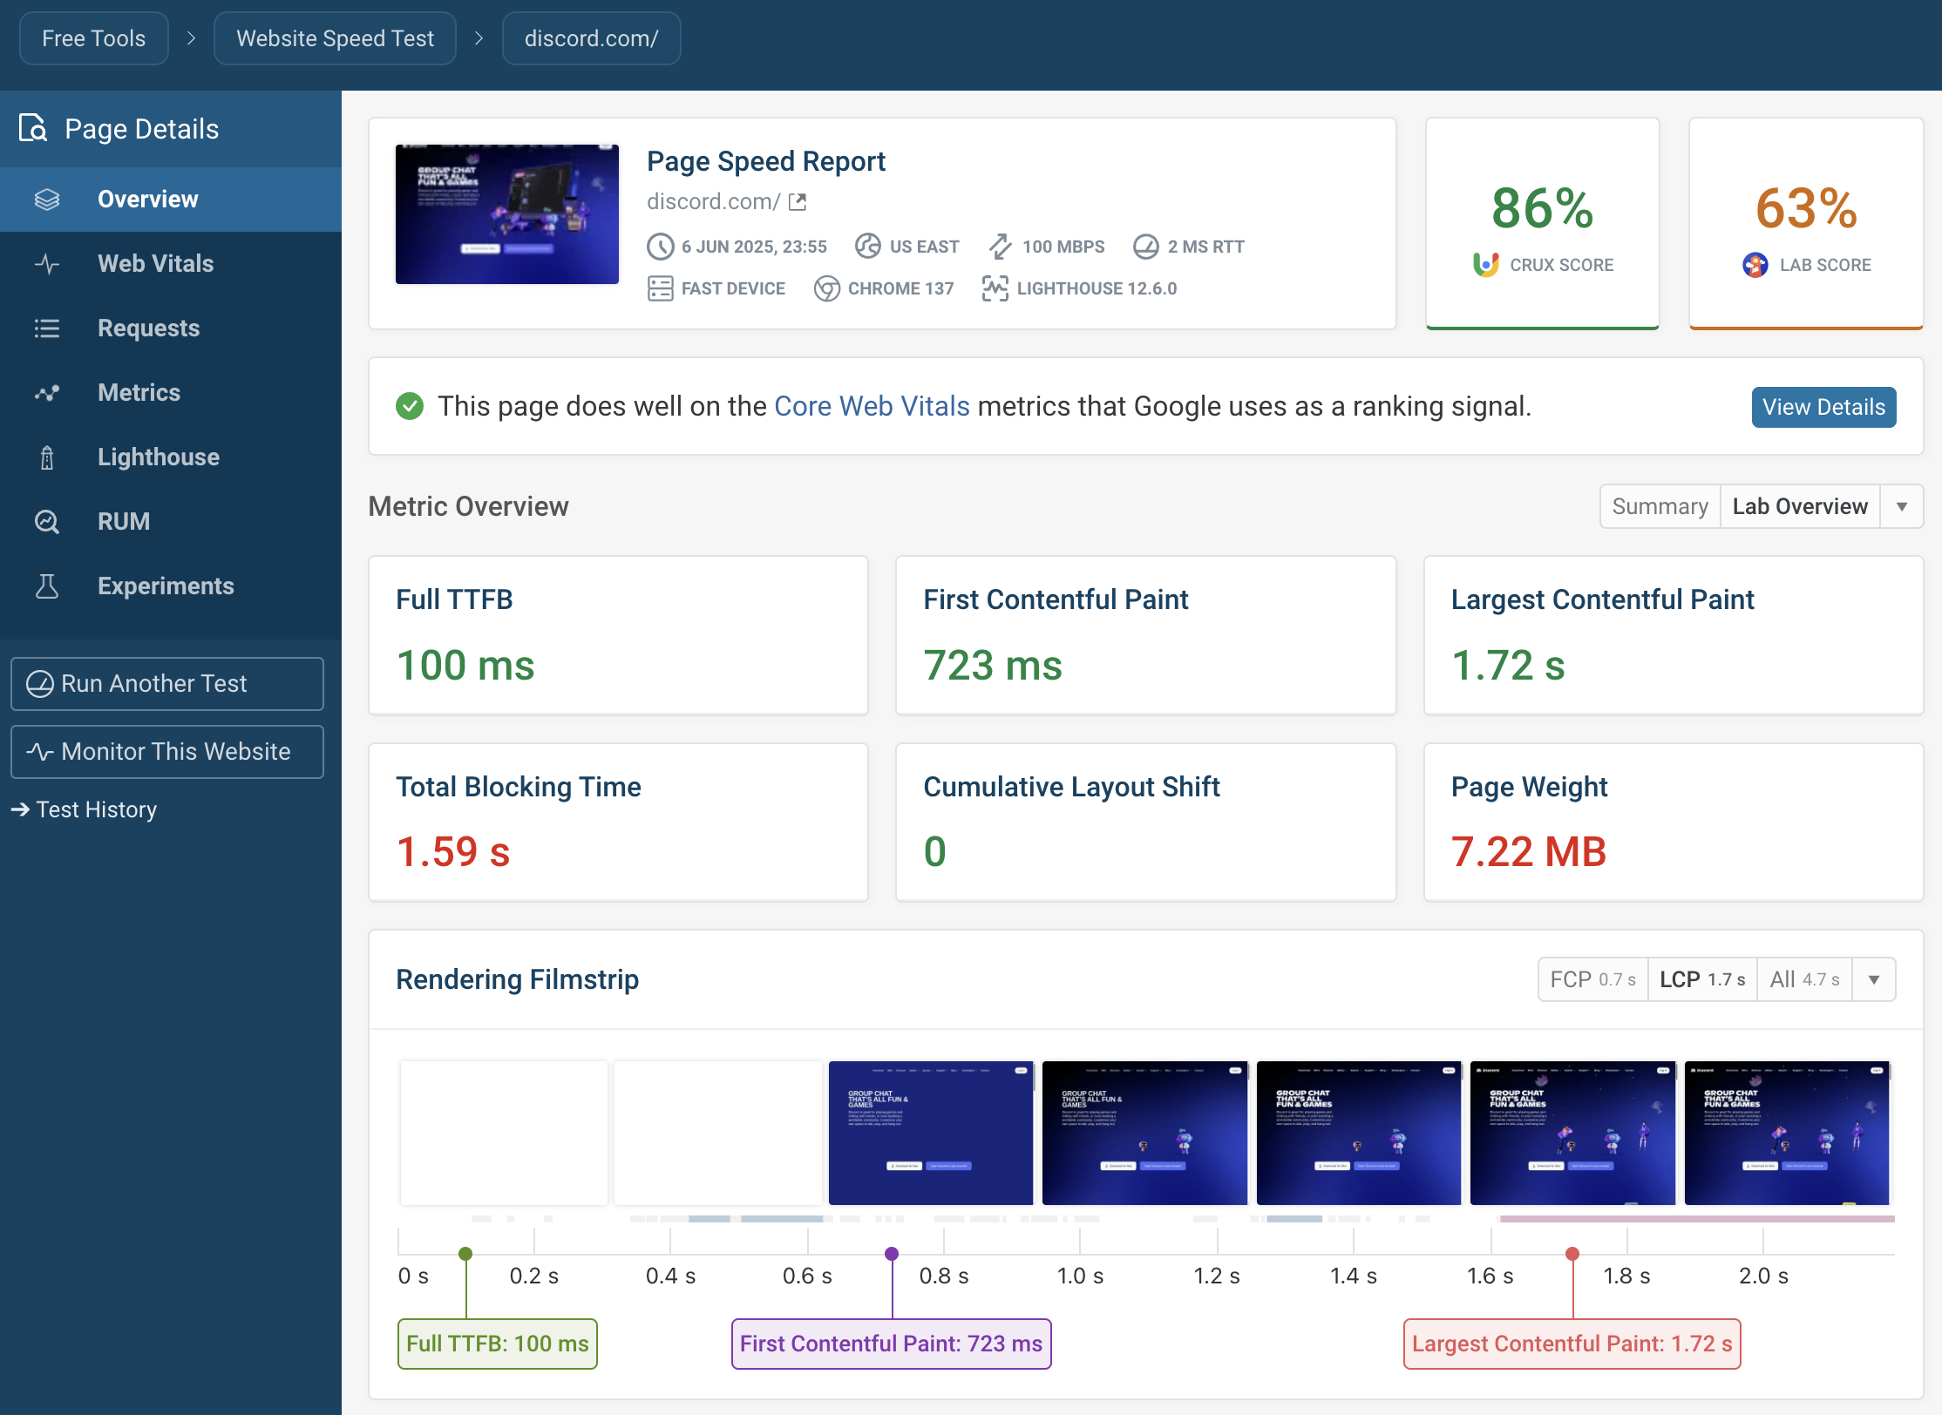Open the Metric Overview view dropdown arrow
1942x1415 pixels.
(x=1902, y=506)
